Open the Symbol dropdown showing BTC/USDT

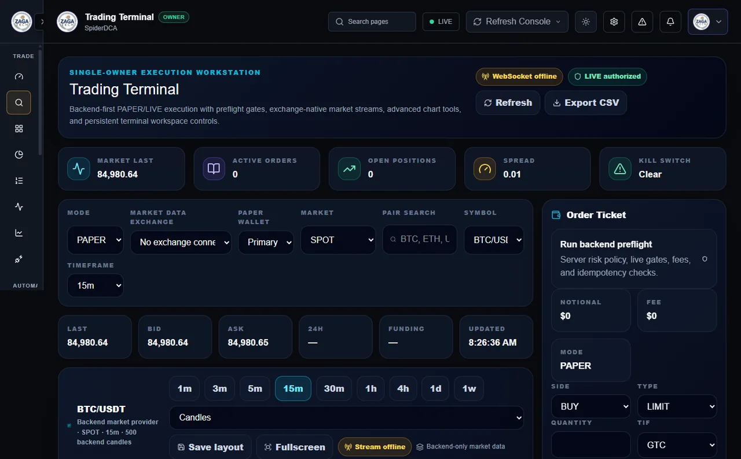(x=494, y=240)
